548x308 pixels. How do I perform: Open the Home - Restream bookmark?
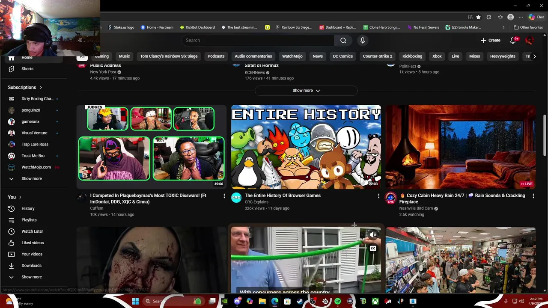(x=157, y=27)
